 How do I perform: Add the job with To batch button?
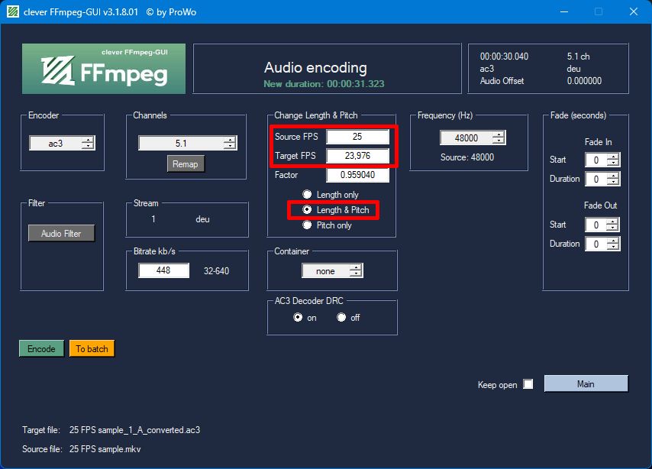92,349
